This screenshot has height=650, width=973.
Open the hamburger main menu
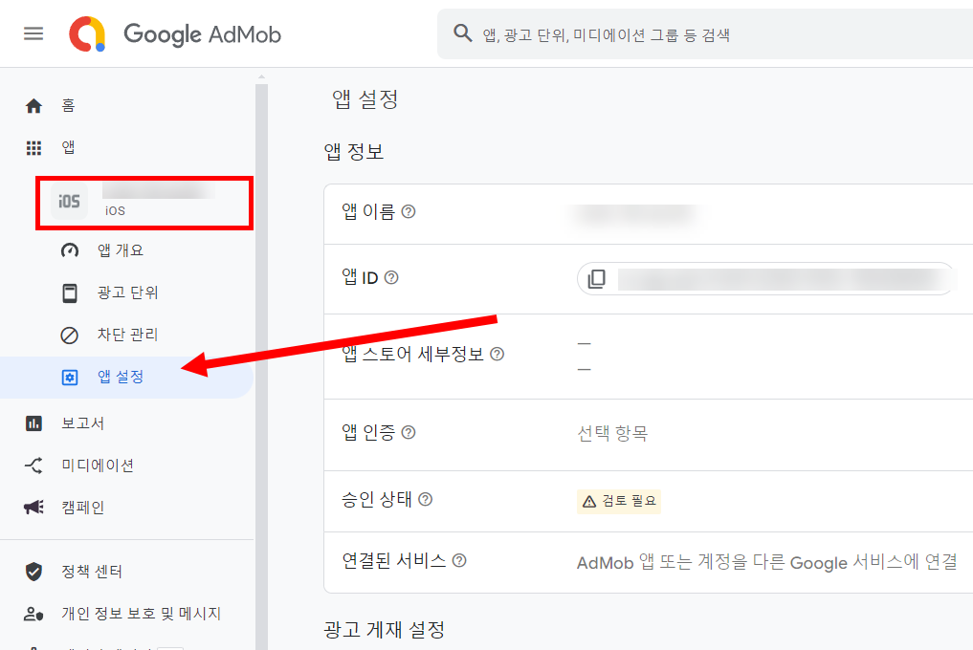[x=33, y=33]
